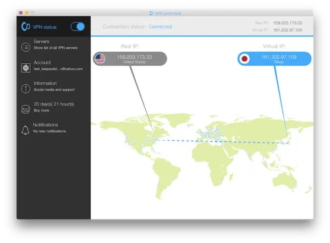Open the Servers list icon
The height and width of the screenshot is (243, 330).
point(26,47)
